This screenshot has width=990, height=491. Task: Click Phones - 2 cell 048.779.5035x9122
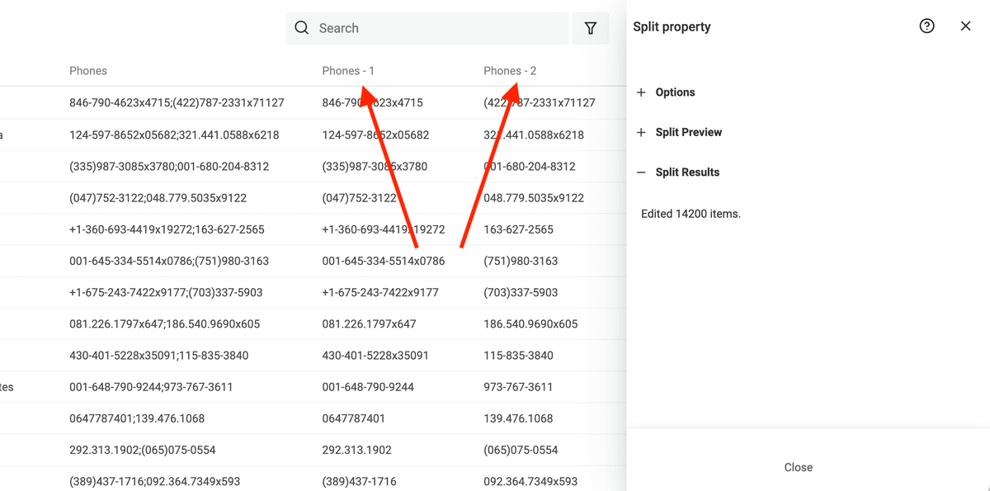click(x=534, y=198)
